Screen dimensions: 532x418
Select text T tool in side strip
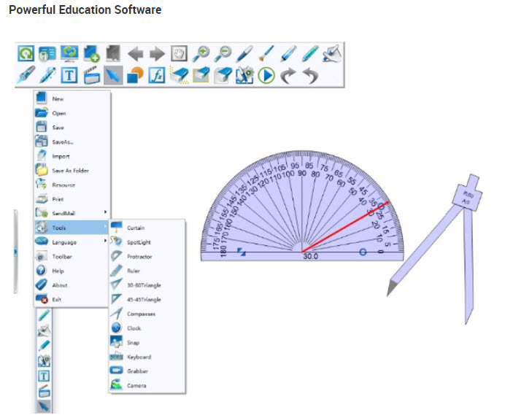pos(44,376)
